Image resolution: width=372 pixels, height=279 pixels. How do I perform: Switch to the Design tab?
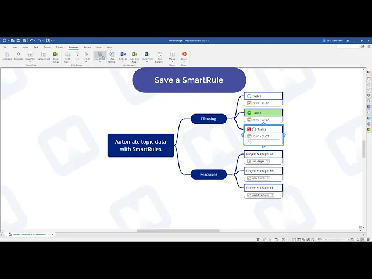47,47
